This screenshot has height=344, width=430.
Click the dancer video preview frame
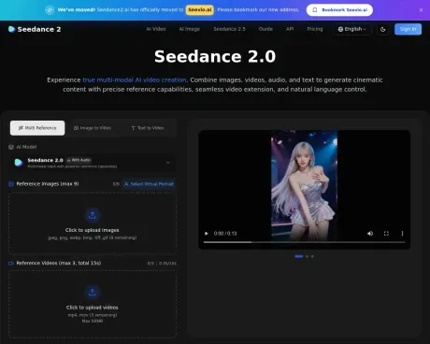pos(304,185)
